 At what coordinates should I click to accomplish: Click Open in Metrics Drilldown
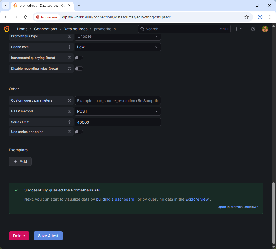click(238, 207)
